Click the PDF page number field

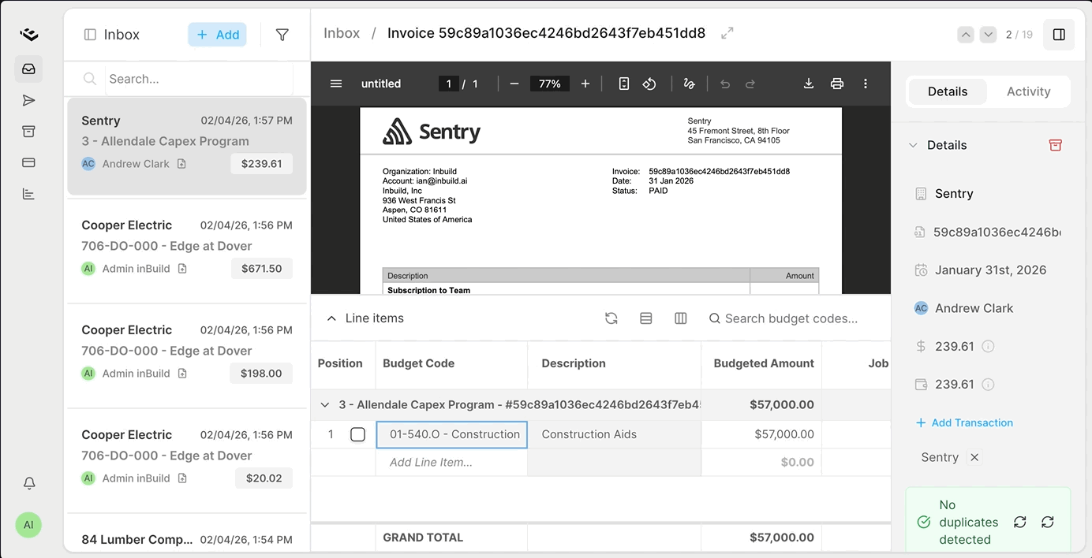(x=449, y=84)
